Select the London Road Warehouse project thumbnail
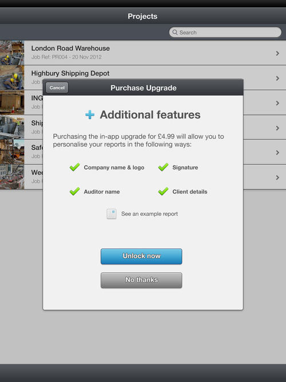This screenshot has width=286, height=382. [x=12, y=53]
